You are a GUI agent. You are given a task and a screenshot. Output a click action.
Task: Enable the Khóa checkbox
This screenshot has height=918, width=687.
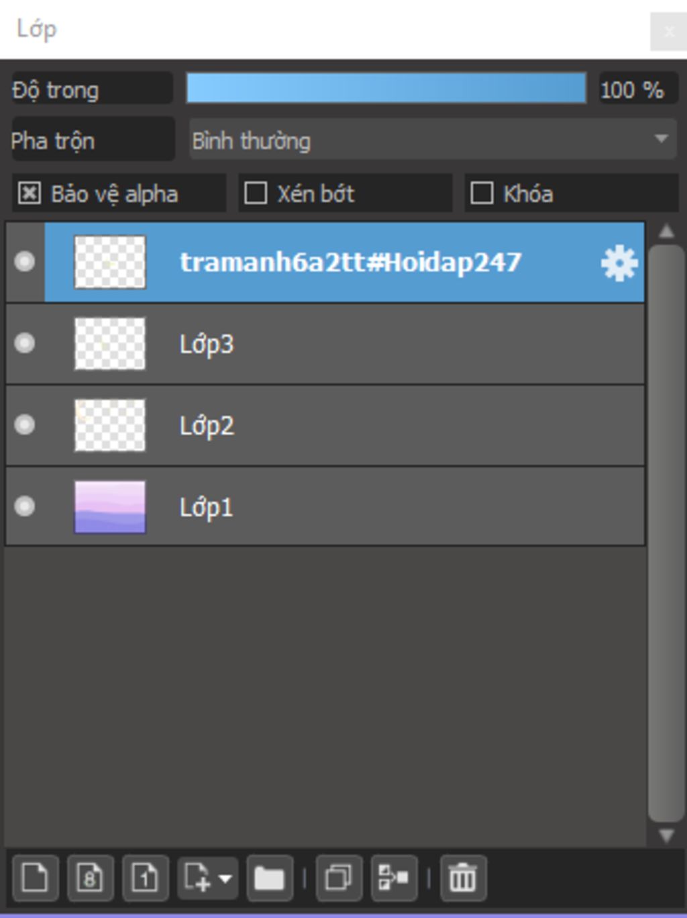click(x=482, y=193)
